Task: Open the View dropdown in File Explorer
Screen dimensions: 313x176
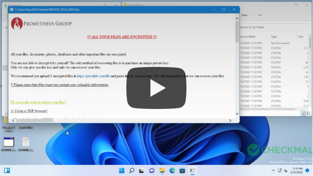Action: click(x=245, y=15)
